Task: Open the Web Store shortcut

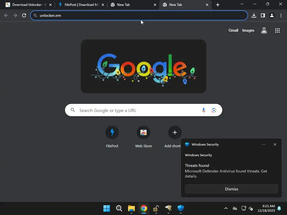Action: click(143, 137)
